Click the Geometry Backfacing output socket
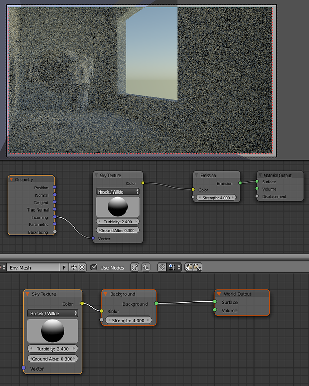 [54, 232]
